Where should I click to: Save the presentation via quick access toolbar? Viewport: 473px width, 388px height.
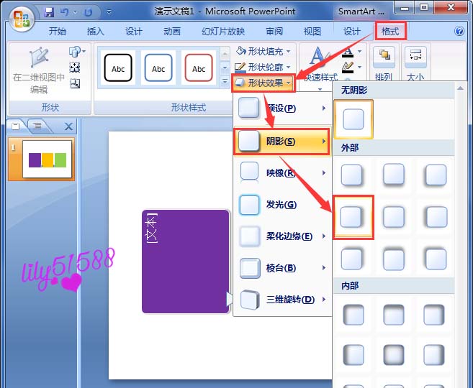pyautogui.click(x=48, y=12)
